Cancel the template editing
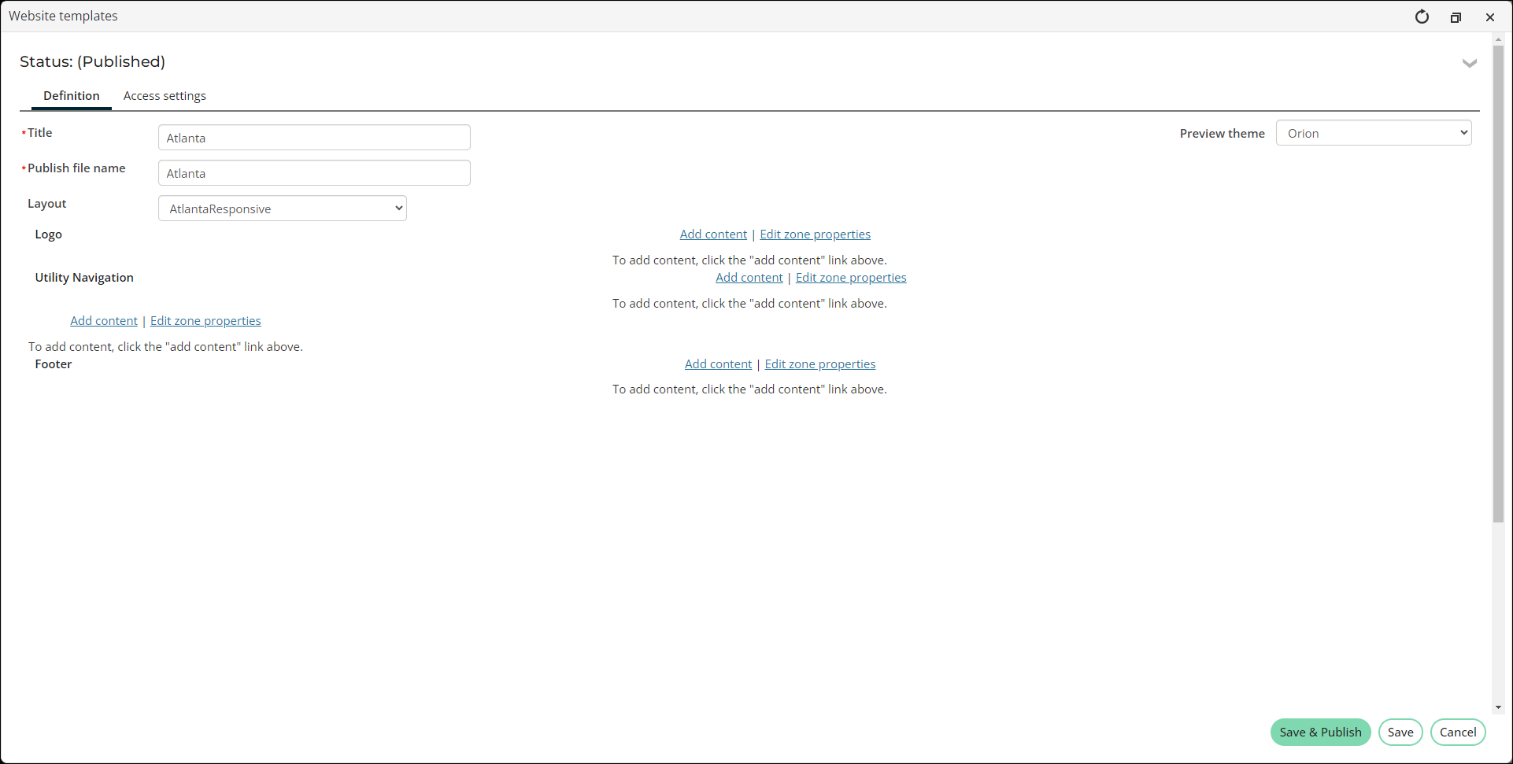Screen dimensions: 1513x764 pos(1458,733)
